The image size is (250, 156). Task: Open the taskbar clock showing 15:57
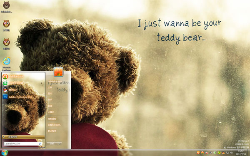(241, 153)
